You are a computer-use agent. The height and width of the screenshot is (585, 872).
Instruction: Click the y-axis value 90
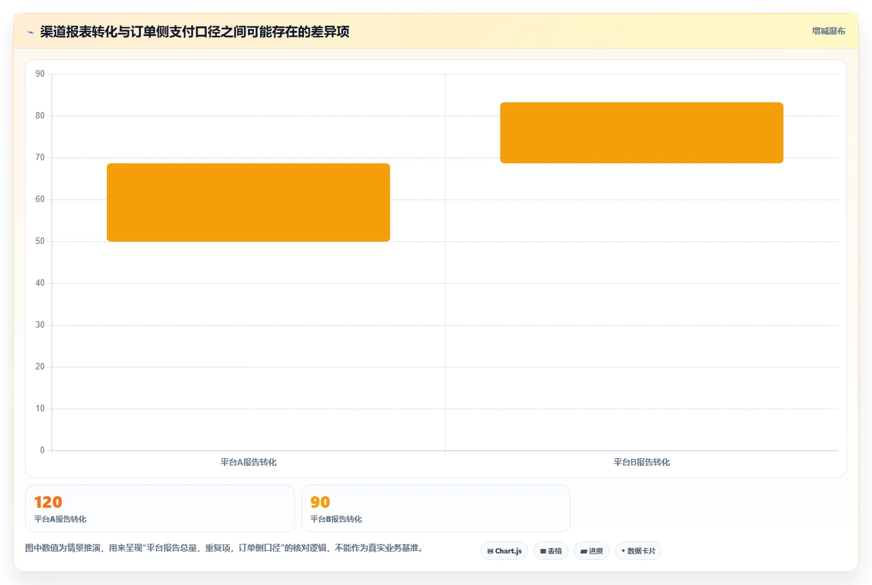(40, 74)
